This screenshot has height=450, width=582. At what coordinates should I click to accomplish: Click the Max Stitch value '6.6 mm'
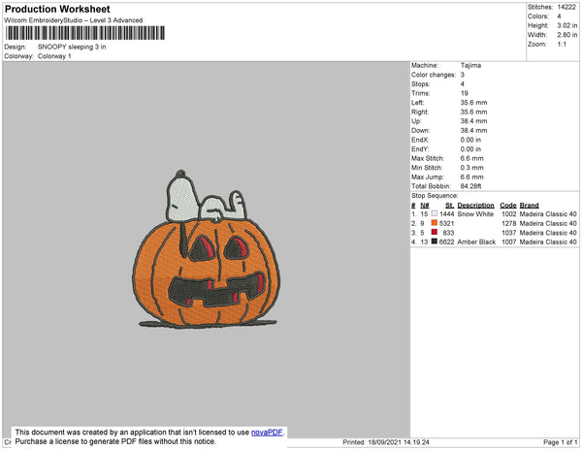click(471, 158)
